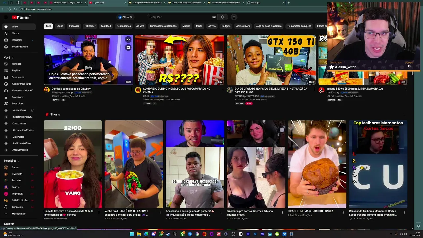Select the Treinamento com peso chip
This screenshot has height=238, width=423.
coord(299,26)
